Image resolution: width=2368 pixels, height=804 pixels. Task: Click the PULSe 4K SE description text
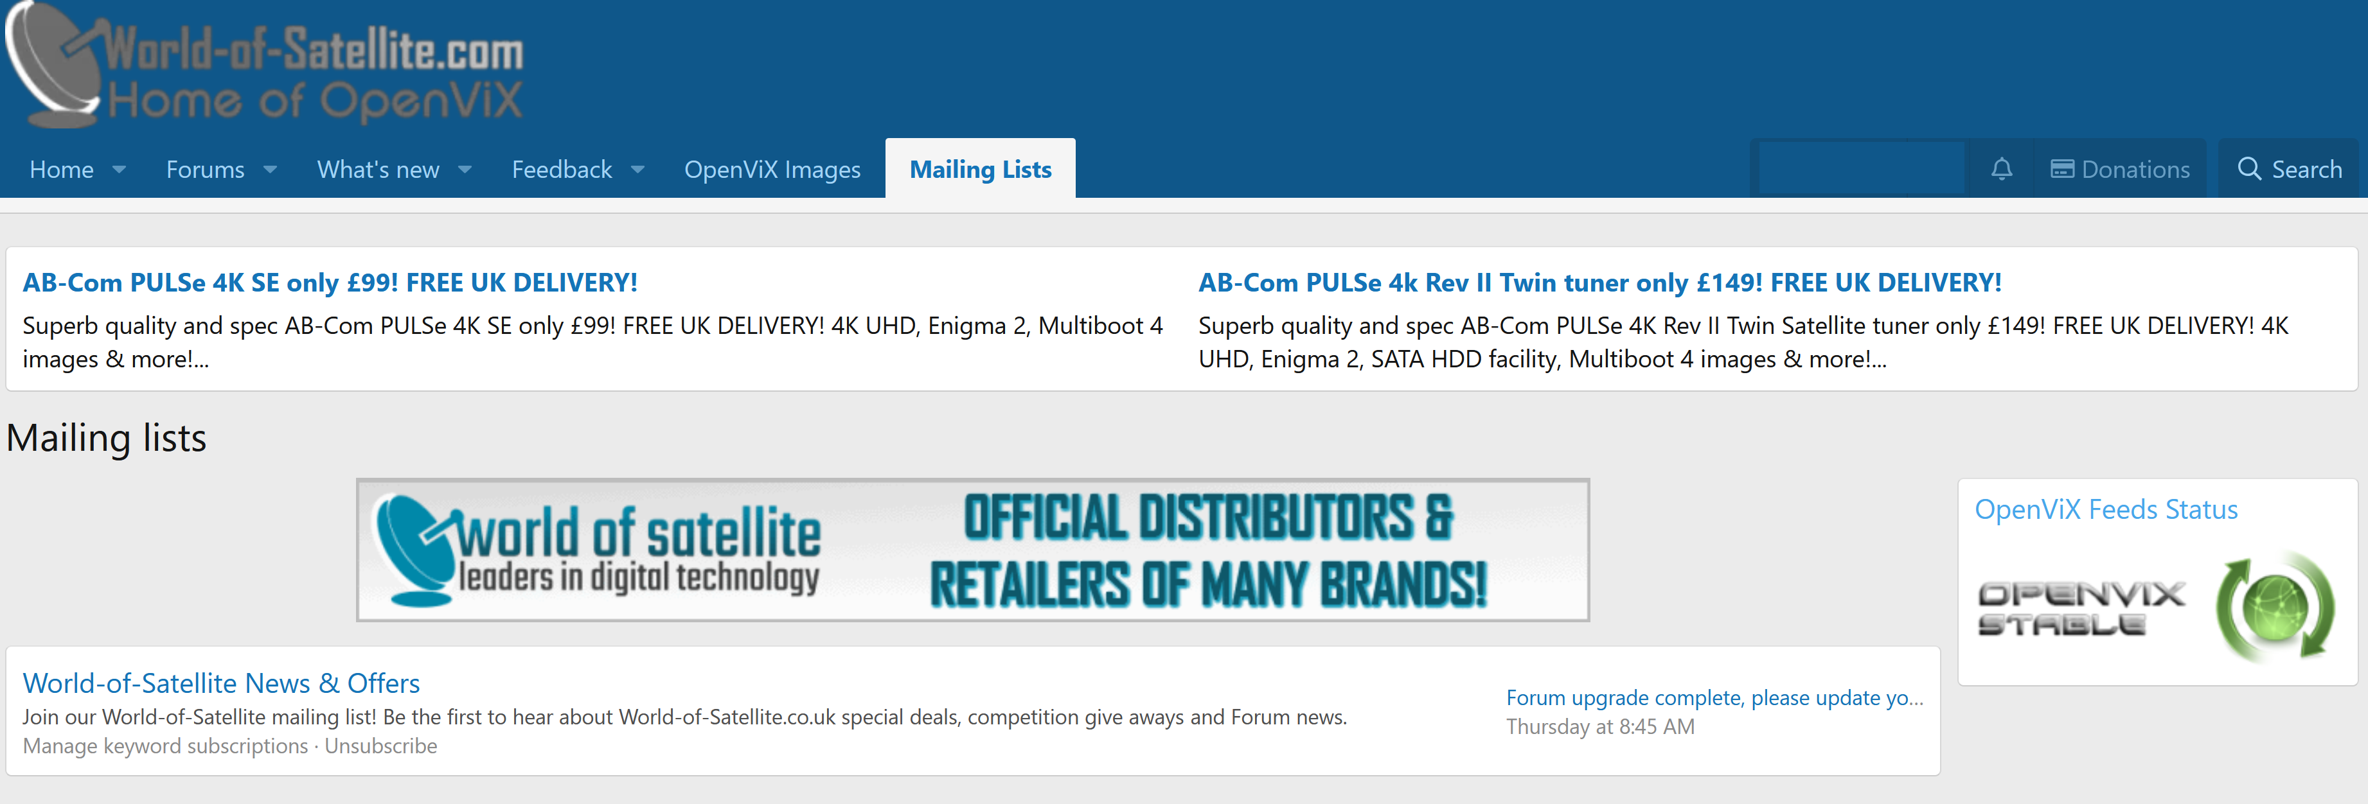(x=593, y=342)
